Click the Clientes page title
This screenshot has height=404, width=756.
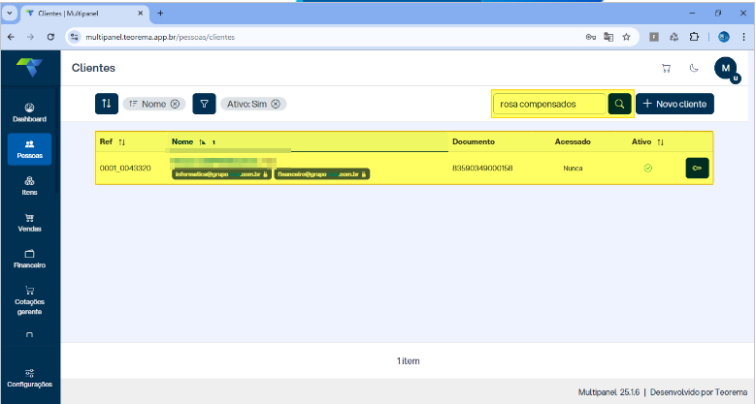(93, 68)
